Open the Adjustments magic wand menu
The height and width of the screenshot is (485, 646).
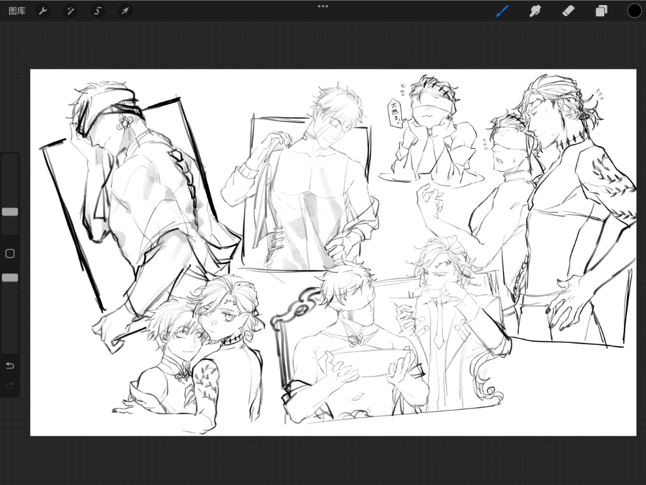click(71, 11)
